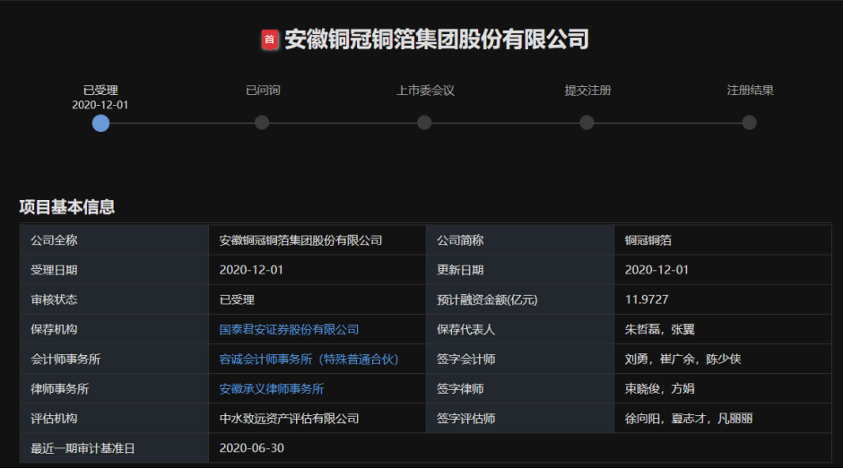
Task: Click the 项目基本信息 section heading
Action: coord(67,207)
